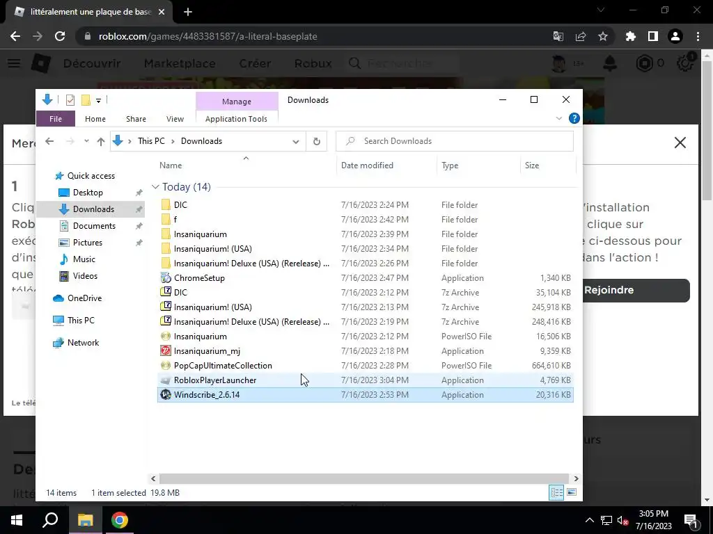Switch to the Home ribbon tab
This screenshot has width=713, height=534.
click(95, 119)
